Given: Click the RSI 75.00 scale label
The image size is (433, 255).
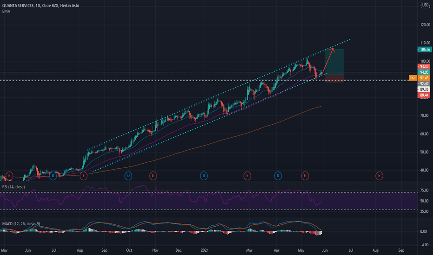Looking at the screenshot, I should click(424, 190).
